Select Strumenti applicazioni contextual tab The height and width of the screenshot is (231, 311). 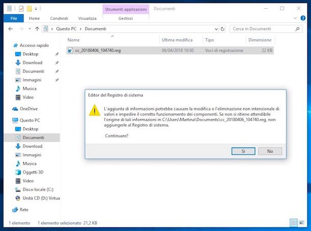[x=126, y=9]
